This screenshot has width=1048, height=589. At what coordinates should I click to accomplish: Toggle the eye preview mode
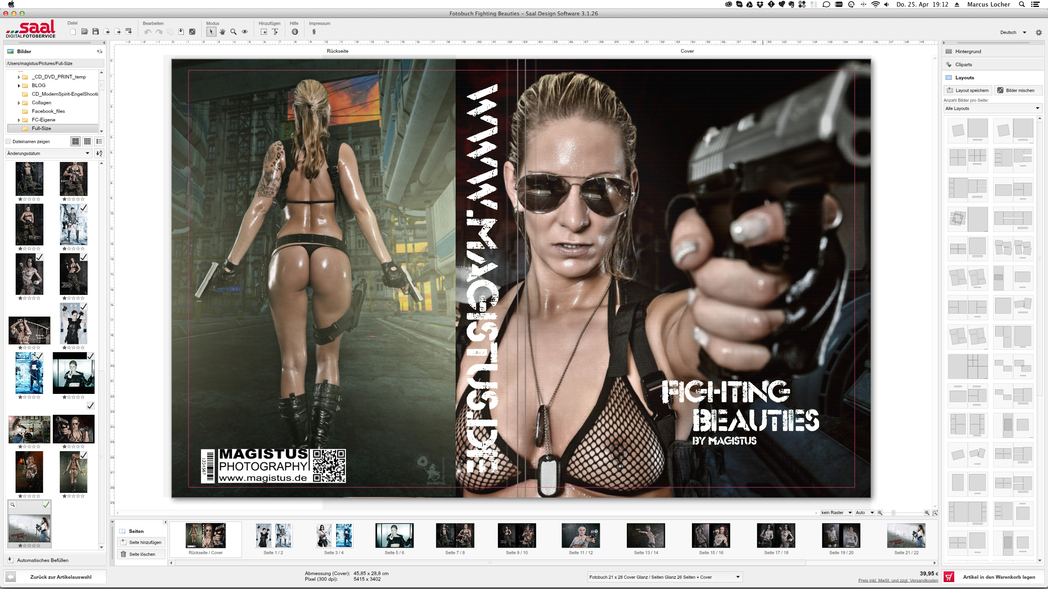245,31
